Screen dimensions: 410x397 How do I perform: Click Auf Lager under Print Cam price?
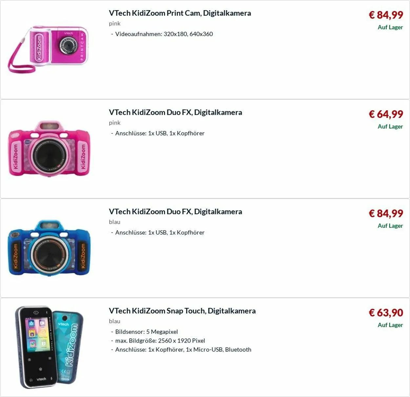(390, 27)
